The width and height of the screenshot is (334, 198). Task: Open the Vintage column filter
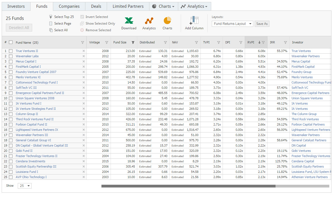[107, 43]
